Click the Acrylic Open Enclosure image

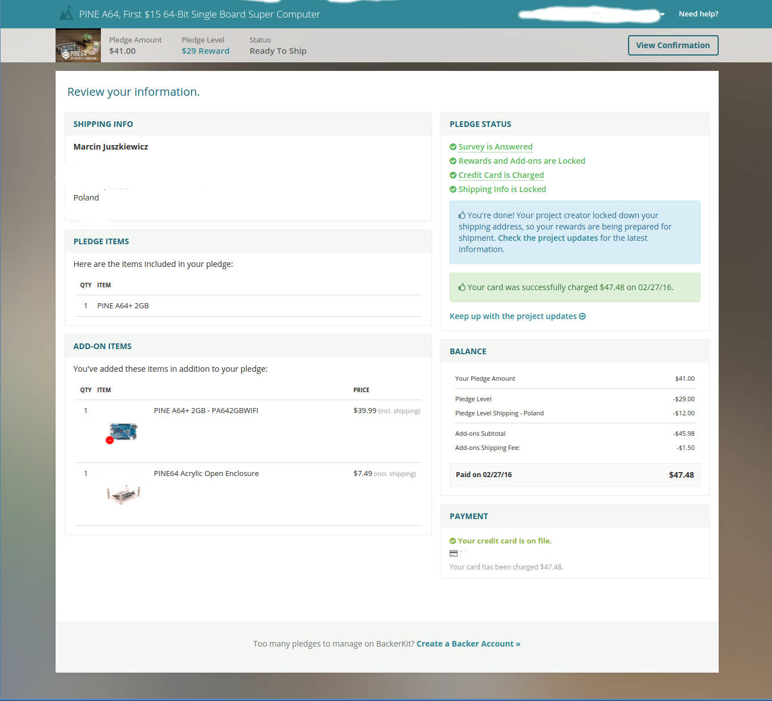coord(123,494)
